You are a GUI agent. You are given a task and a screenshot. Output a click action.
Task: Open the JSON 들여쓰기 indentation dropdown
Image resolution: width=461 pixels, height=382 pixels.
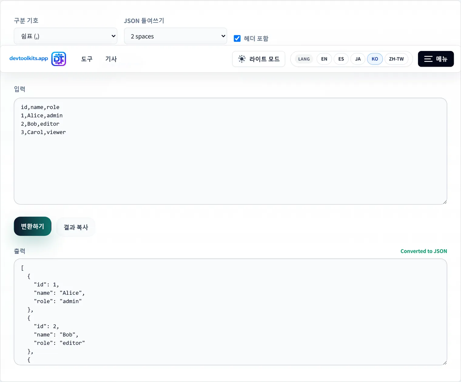(x=176, y=36)
